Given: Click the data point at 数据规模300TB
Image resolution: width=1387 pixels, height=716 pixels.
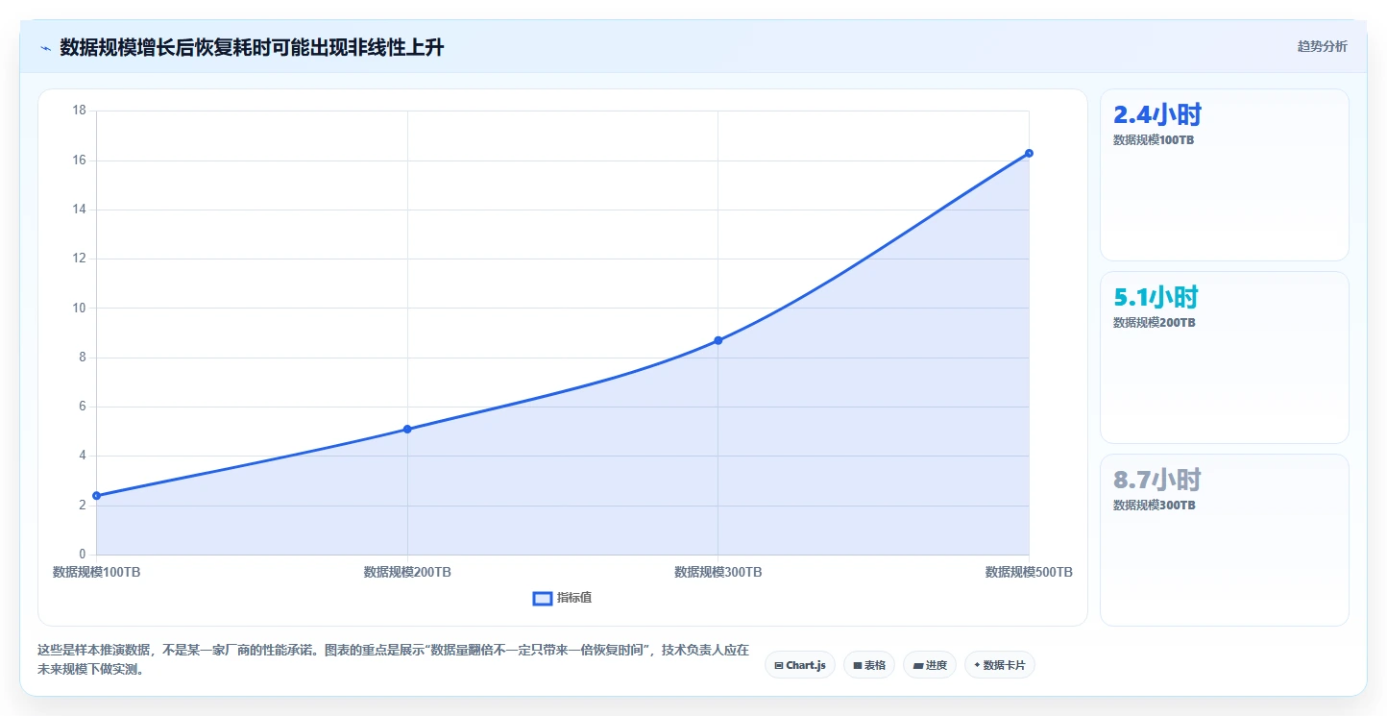Looking at the screenshot, I should pos(718,340).
